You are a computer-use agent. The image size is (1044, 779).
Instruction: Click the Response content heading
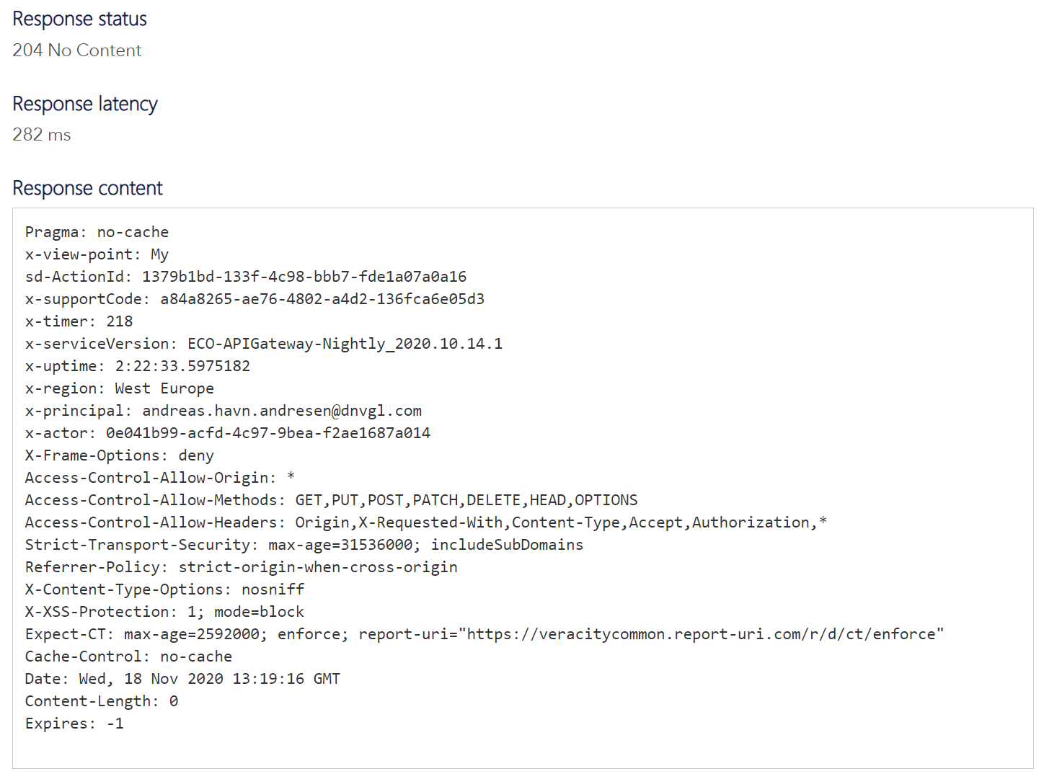coord(88,188)
